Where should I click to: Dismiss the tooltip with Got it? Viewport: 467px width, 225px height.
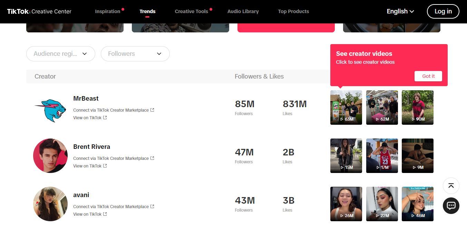coord(428,76)
